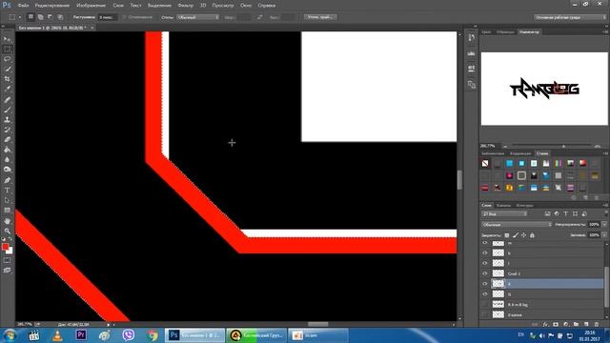Select the Eyedropper tool
The height and width of the screenshot is (343, 610).
pos(7,89)
